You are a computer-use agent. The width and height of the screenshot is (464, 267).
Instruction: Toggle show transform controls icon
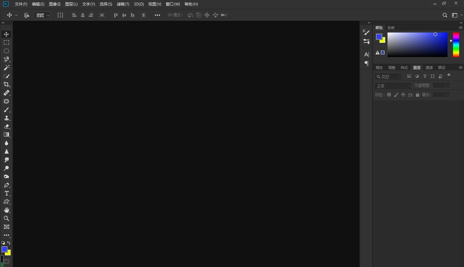click(x=60, y=15)
